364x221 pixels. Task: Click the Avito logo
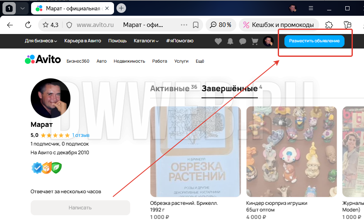43,60
